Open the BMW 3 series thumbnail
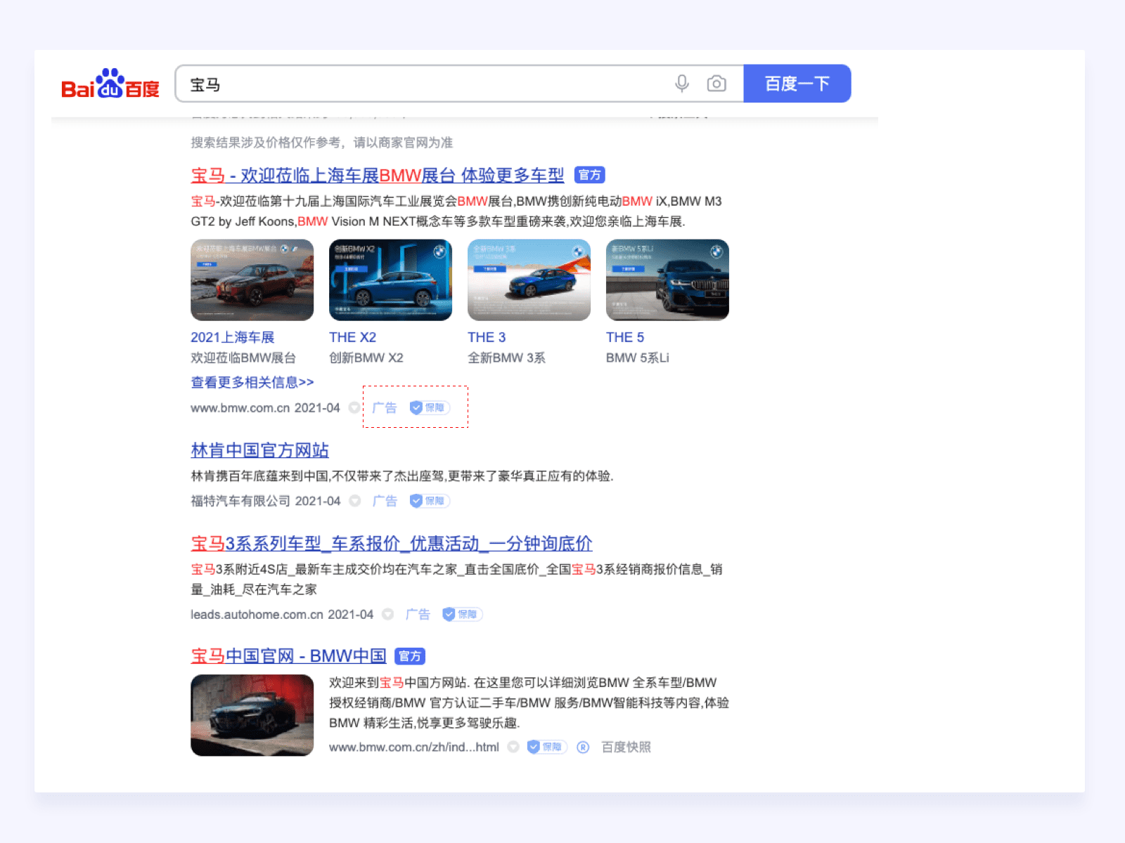 pos(529,280)
